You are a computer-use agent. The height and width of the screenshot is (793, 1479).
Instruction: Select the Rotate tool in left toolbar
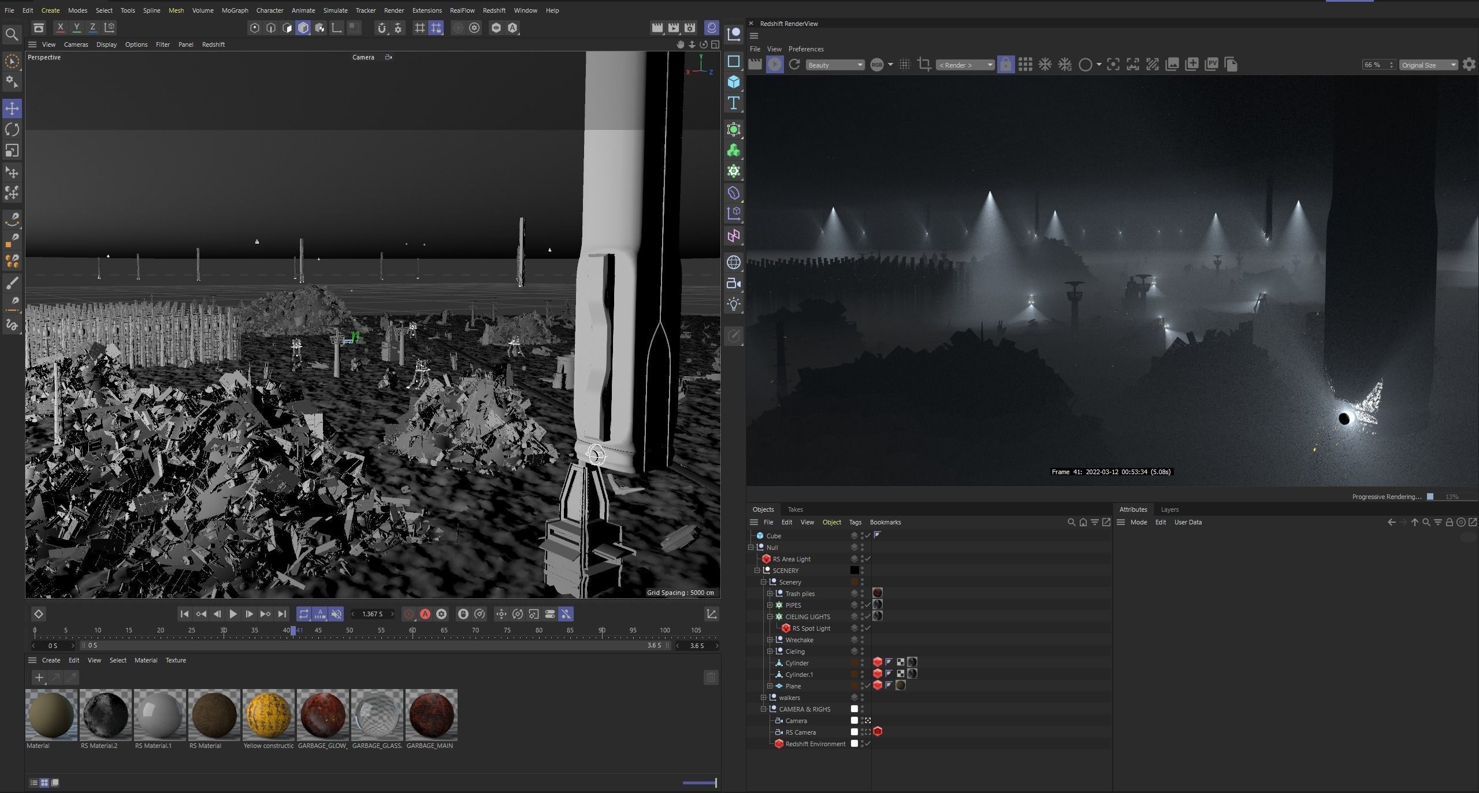(12, 129)
